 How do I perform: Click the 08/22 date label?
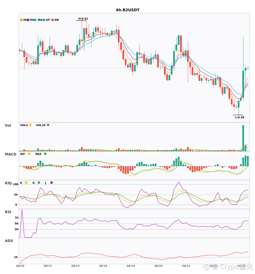[186, 266]
